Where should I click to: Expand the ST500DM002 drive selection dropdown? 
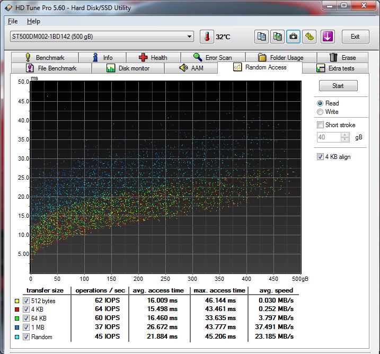point(190,37)
